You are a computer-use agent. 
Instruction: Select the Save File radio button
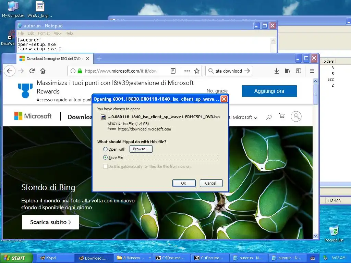(105, 158)
